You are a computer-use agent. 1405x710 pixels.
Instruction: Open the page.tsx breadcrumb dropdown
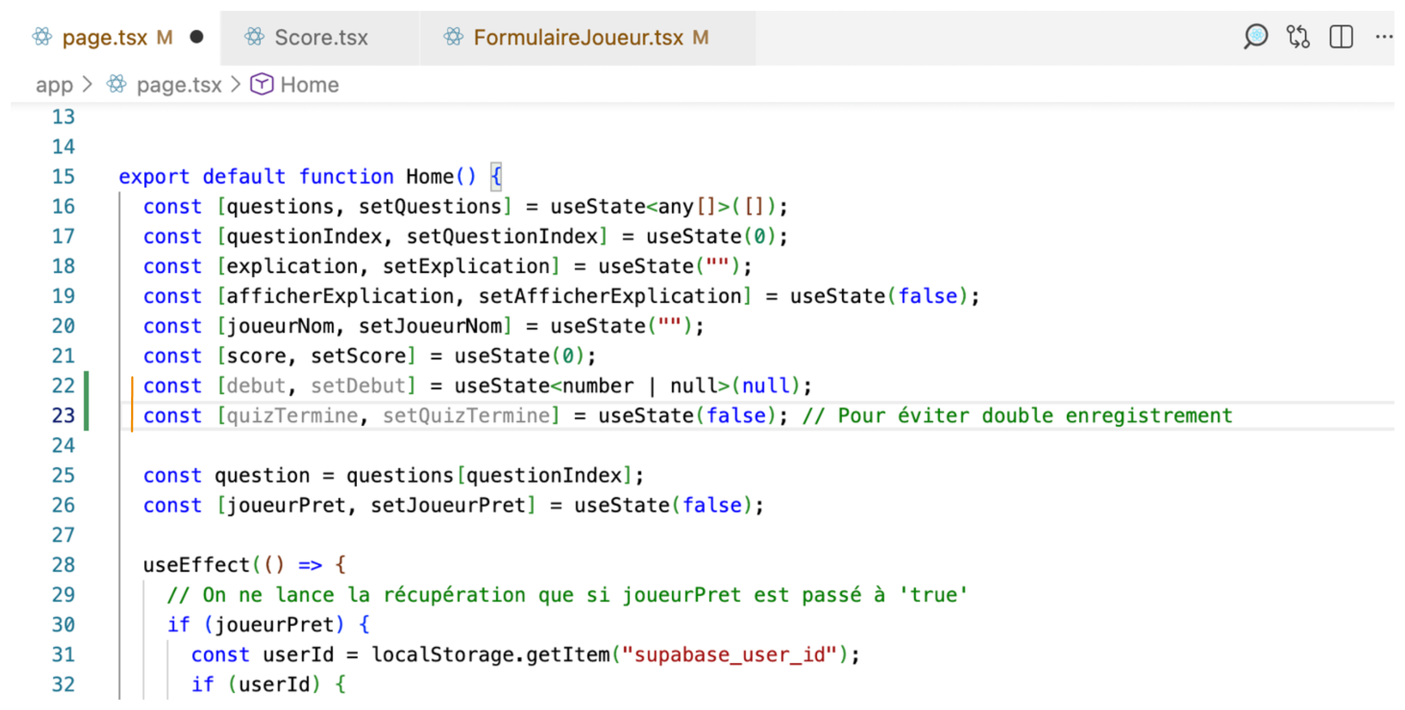click(178, 84)
